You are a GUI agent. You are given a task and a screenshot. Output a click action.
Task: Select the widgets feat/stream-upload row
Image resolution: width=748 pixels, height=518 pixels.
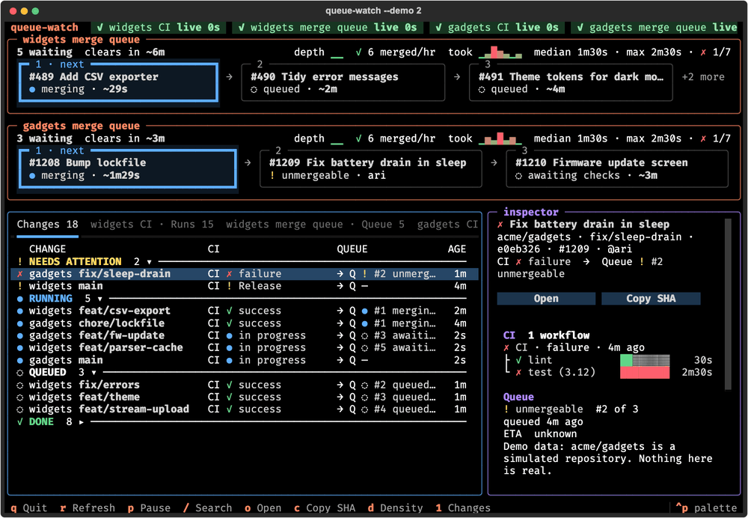(x=243, y=409)
